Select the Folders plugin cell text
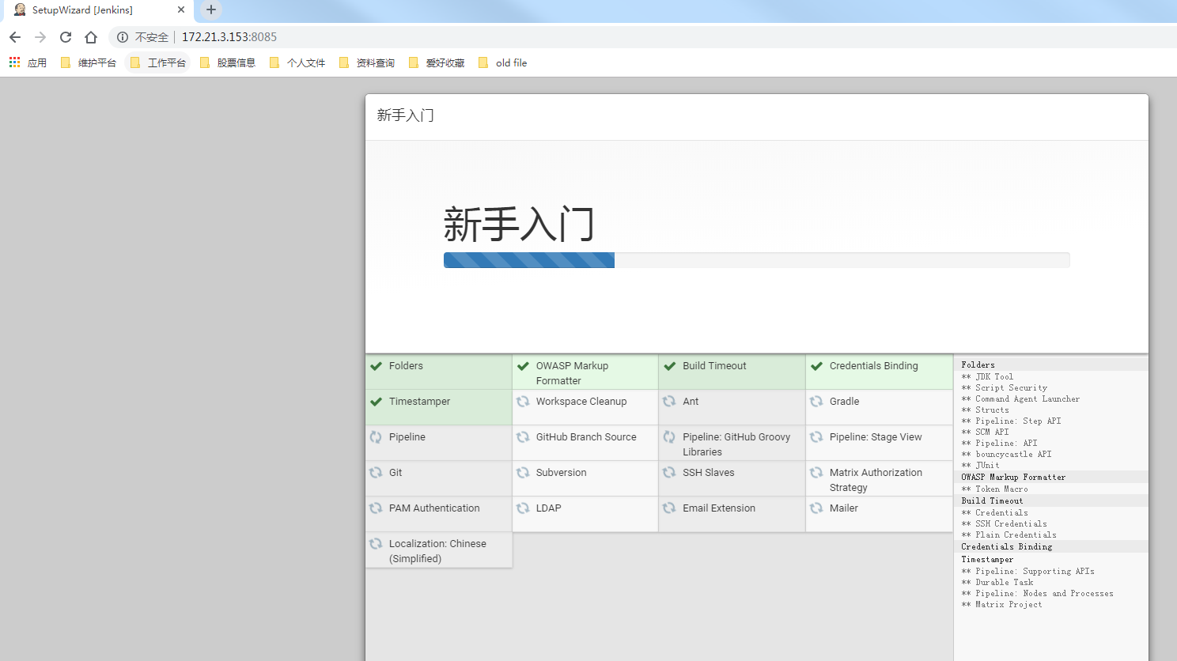Image resolution: width=1177 pixels, height=661 pixels. [406, 366]
